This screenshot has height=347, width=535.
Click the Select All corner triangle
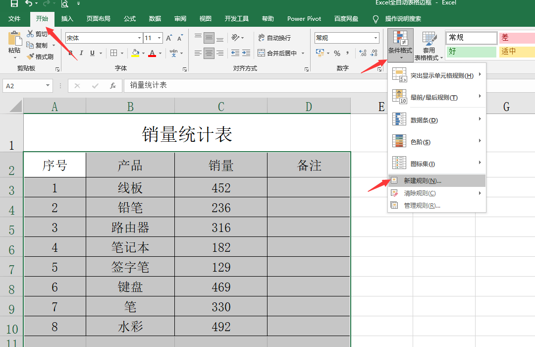pyautogui.click(x=16, y=106)
